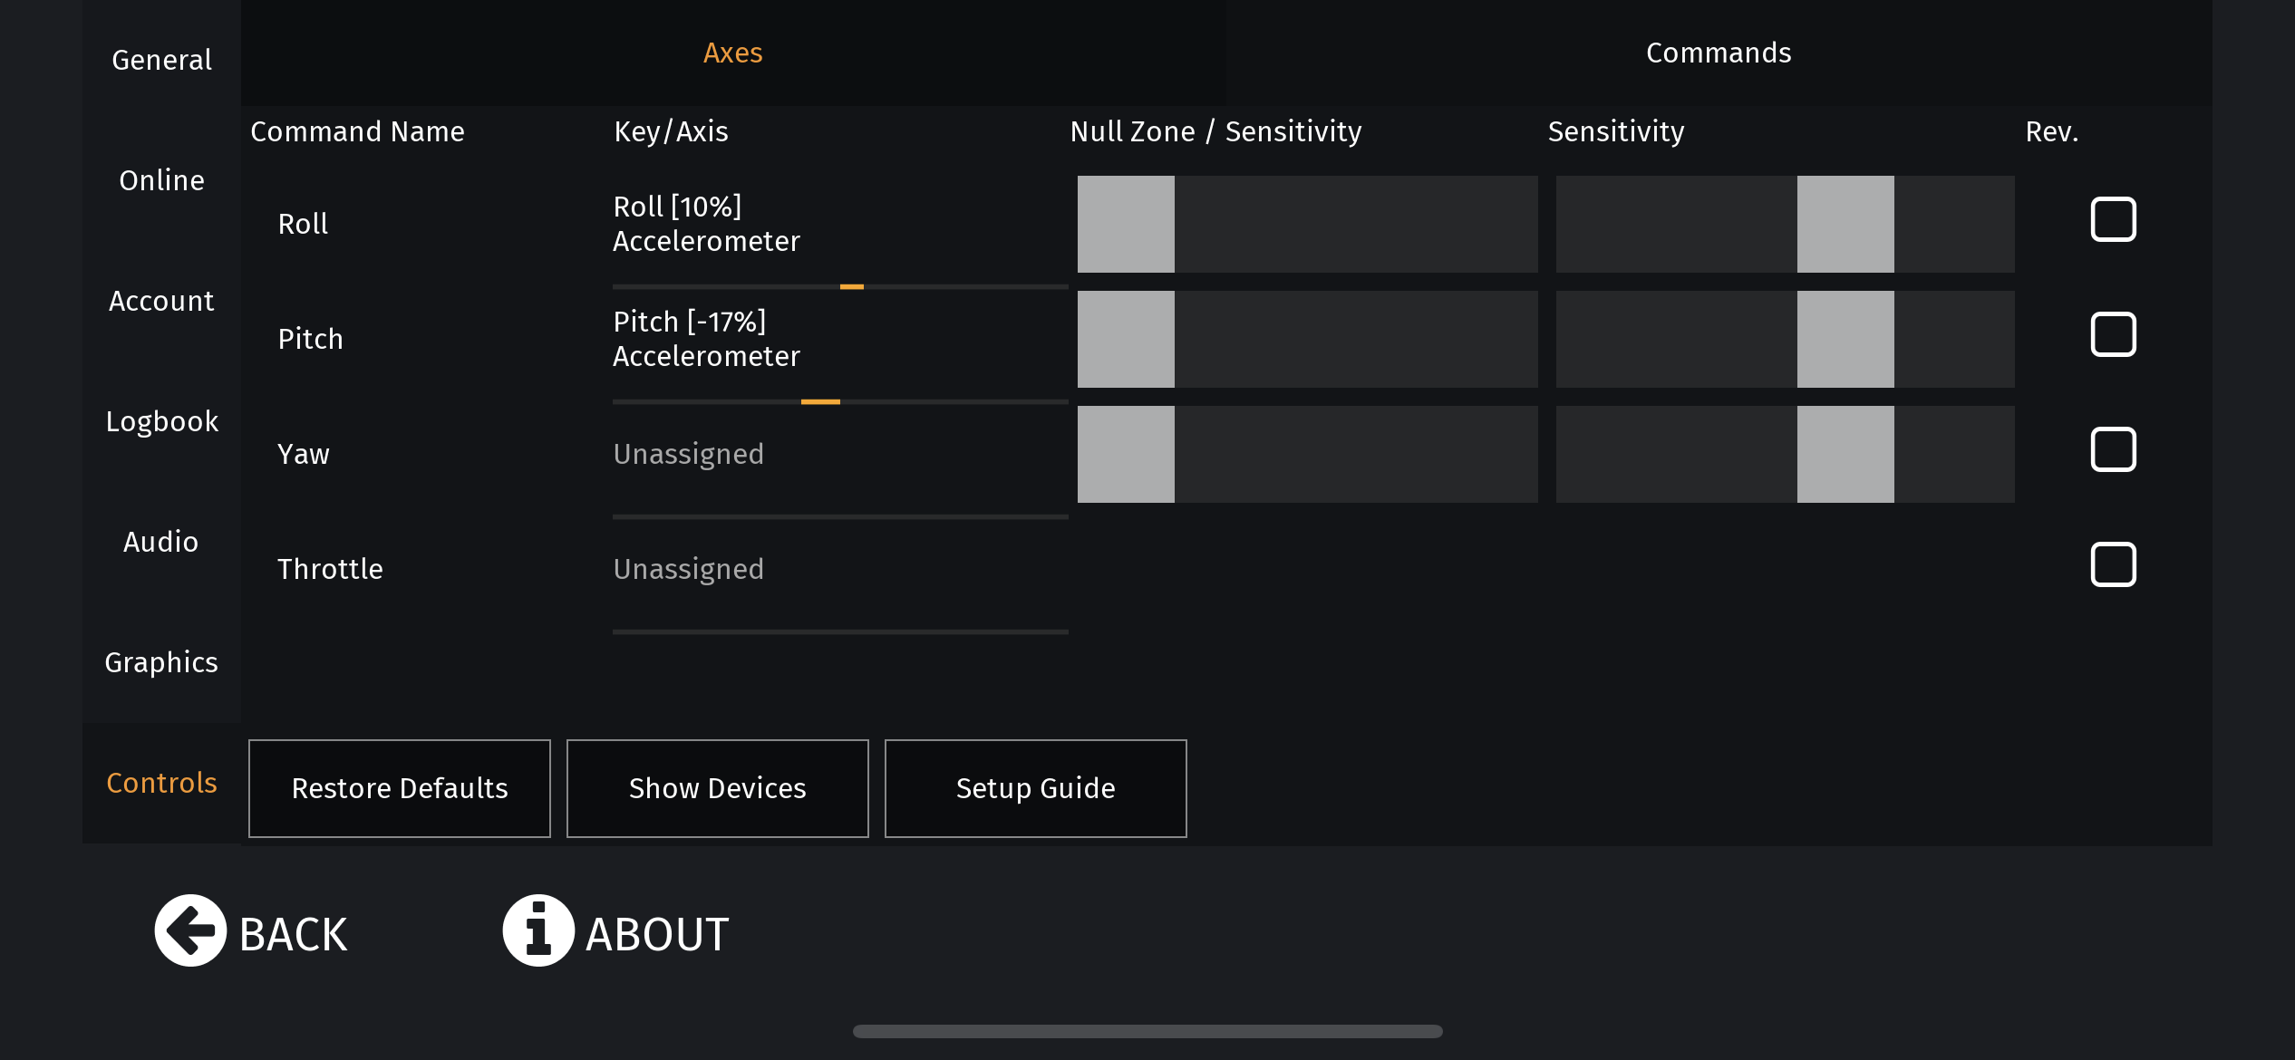Click the Restore Defaults button

click(400, 788)
